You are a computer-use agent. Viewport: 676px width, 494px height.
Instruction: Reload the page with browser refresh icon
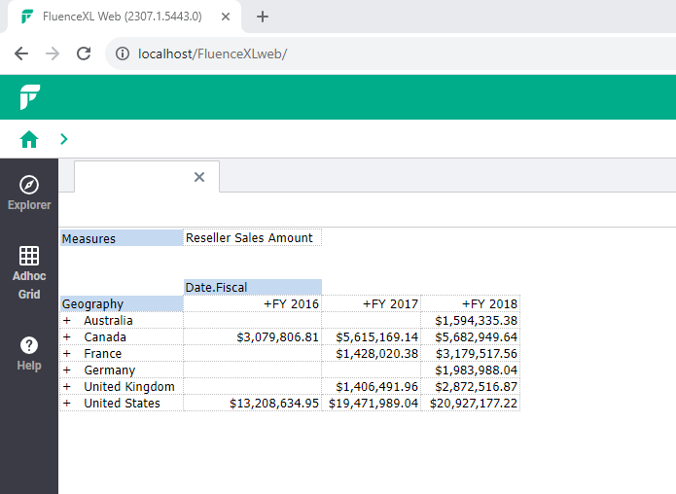(84, 53)
